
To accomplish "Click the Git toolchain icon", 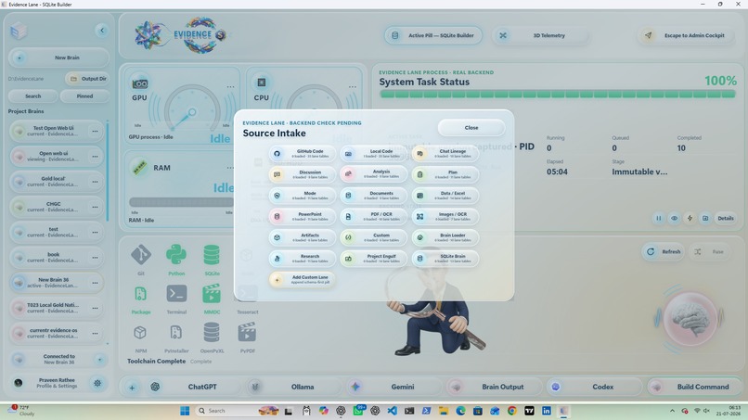I will point(141,255).
